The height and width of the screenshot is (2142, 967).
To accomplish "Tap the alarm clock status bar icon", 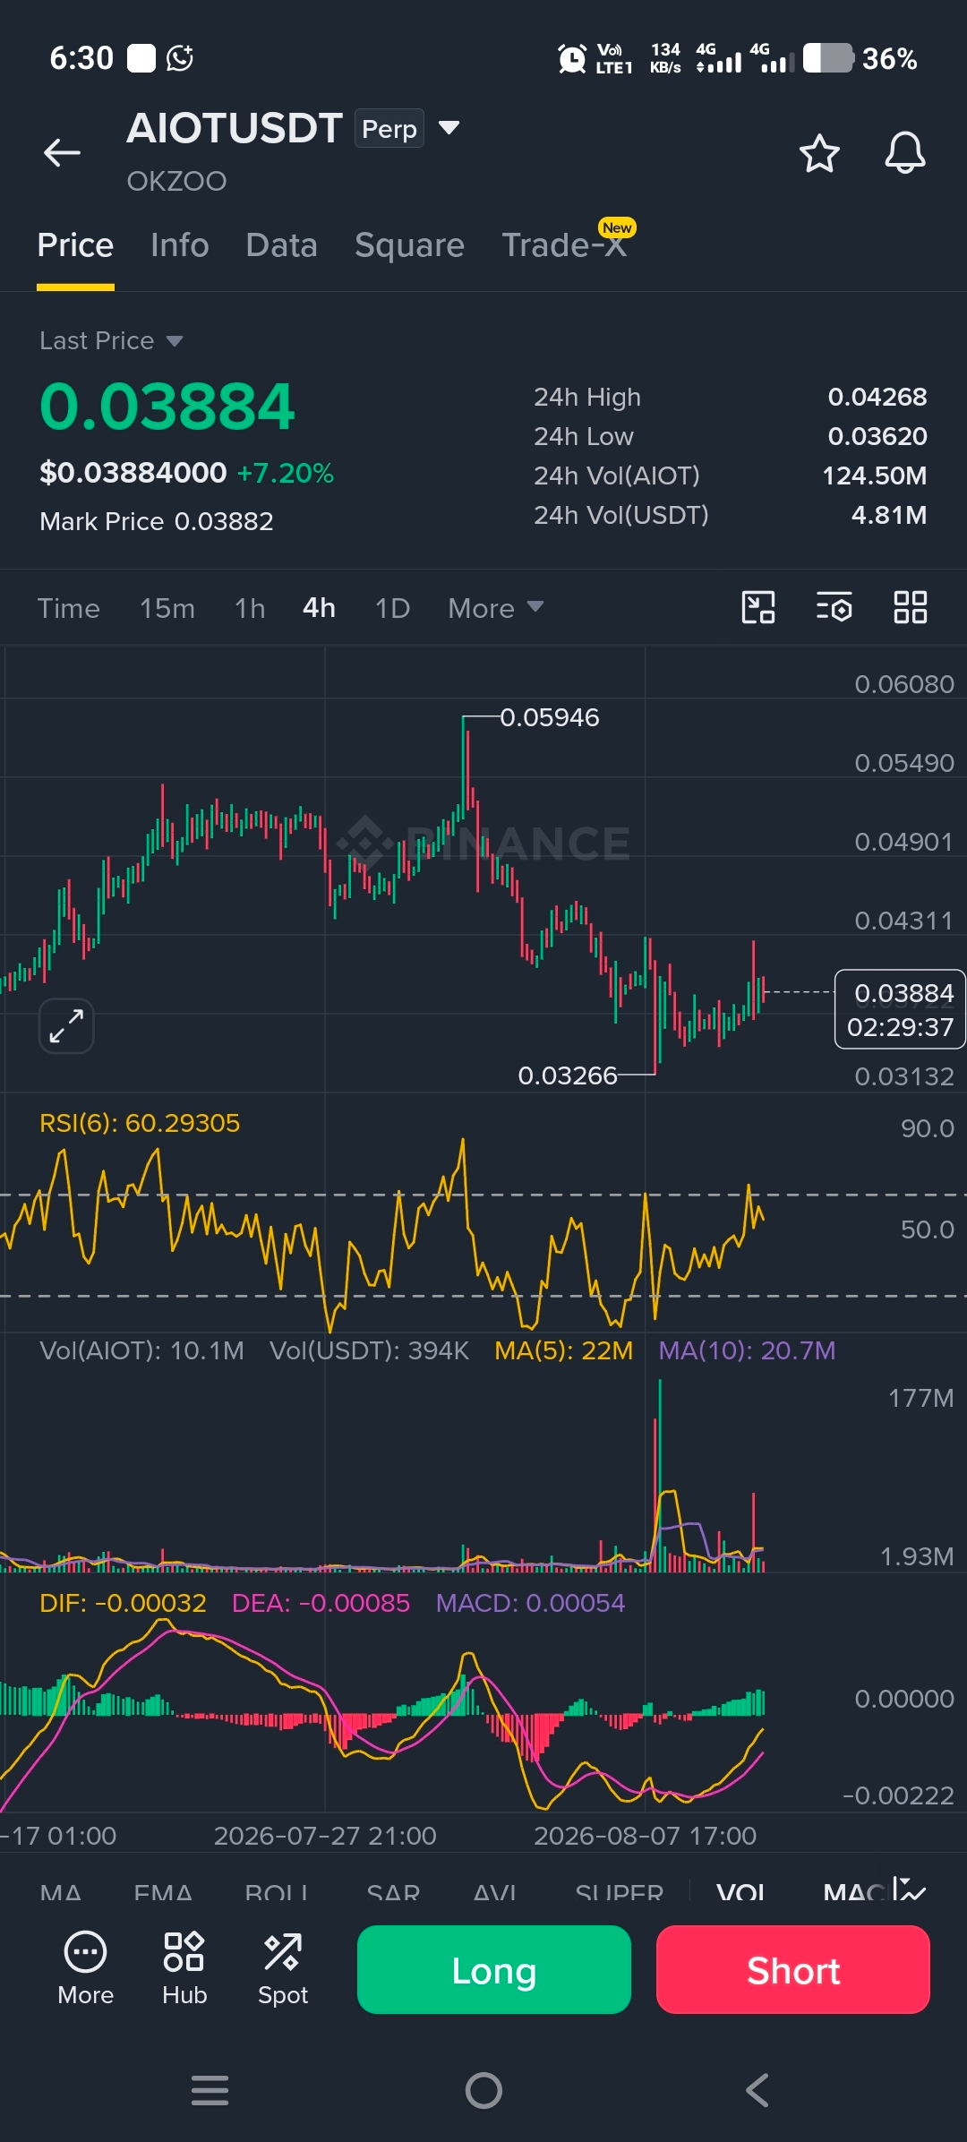I will (572, 59).
